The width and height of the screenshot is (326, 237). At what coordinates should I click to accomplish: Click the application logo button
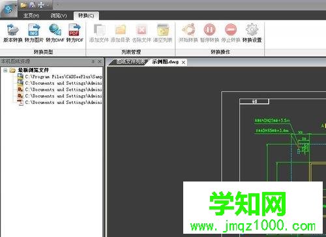[x=8, y=9]
